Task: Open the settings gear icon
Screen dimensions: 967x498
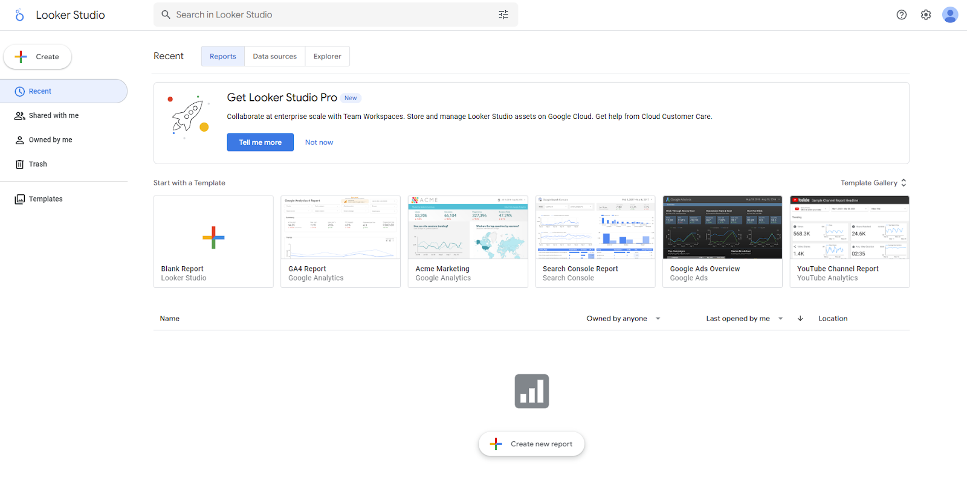Action: (925, 15)
